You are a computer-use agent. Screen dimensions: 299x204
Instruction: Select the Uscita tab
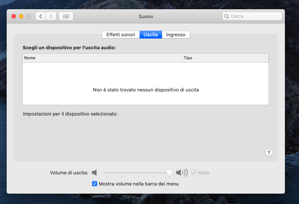coord(151,35)
